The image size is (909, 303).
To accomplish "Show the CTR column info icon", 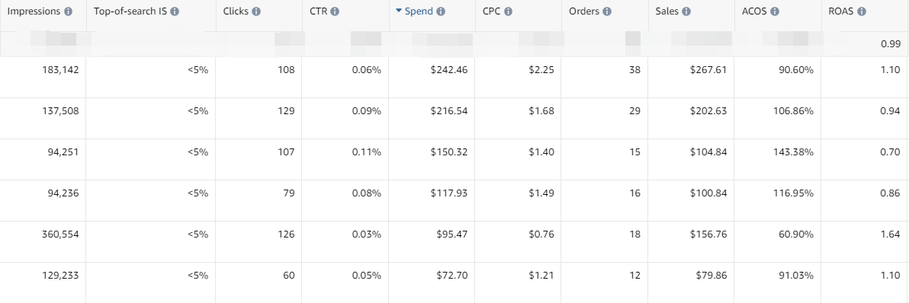I will (x=335, y=11).
